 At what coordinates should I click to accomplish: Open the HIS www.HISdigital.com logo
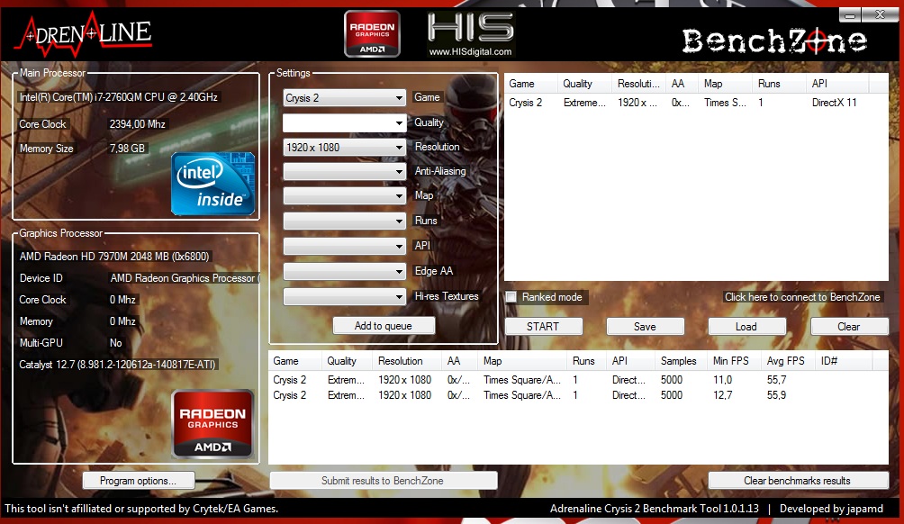[x=470, y=35]
